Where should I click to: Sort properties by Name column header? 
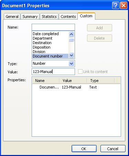click(46, 81)
